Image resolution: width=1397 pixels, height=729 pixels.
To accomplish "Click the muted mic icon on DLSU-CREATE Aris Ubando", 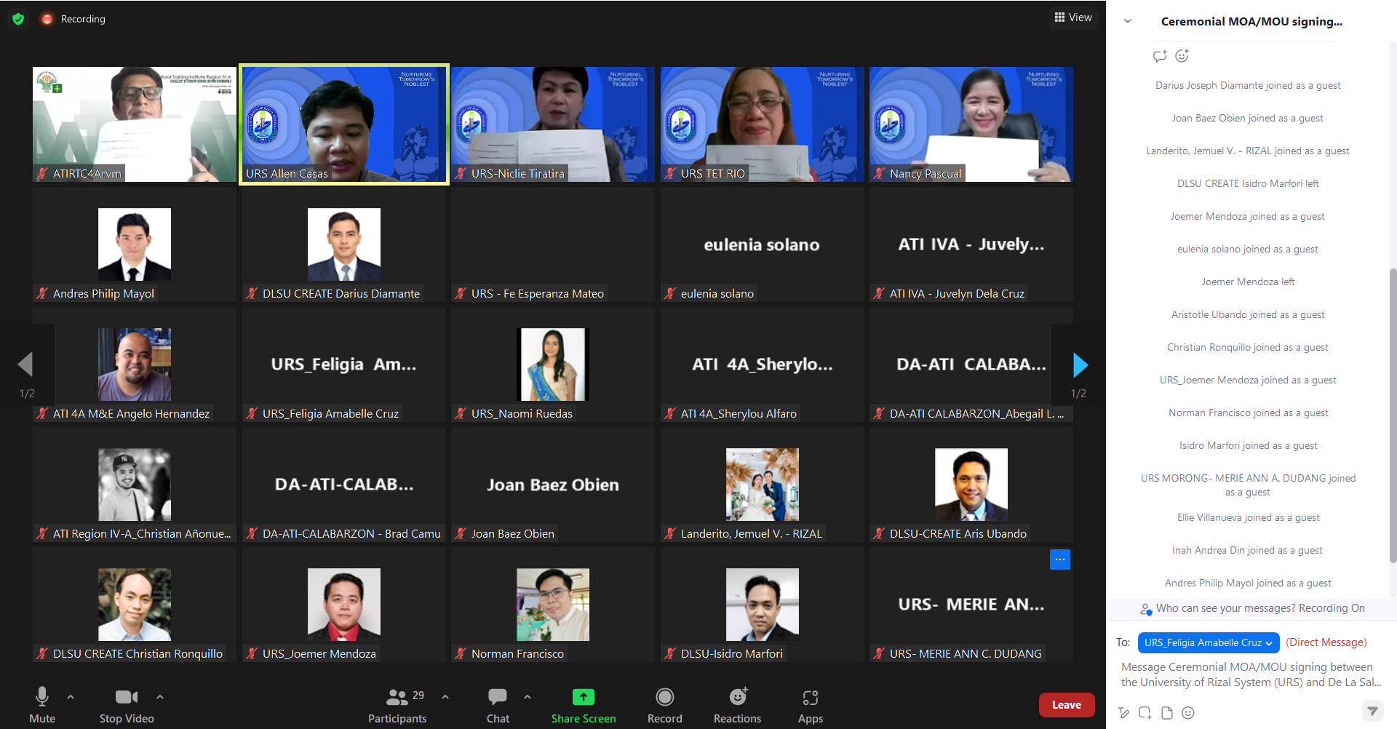I will coord(879,534).
